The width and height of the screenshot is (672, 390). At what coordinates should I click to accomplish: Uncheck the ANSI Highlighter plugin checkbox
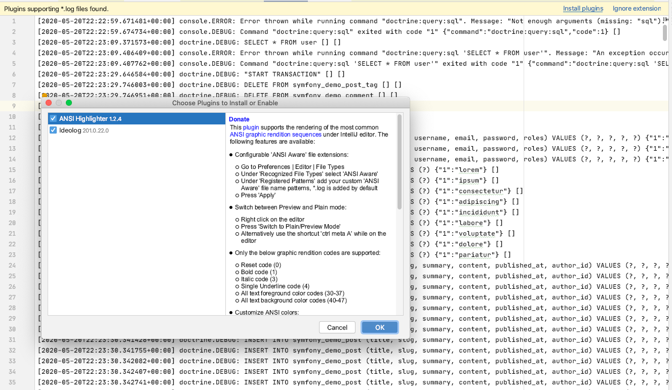pos(53,118)
